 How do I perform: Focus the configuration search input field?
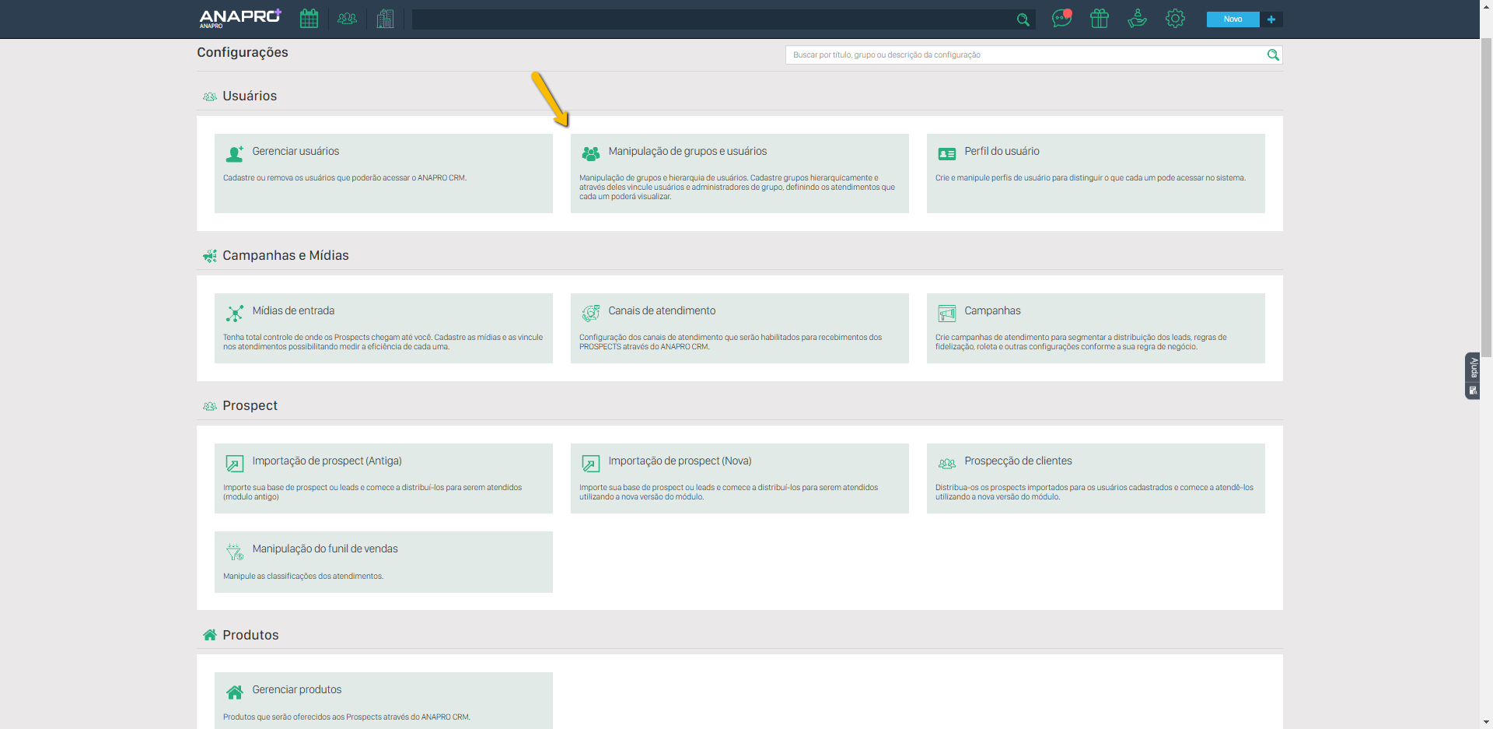(1025, 55)
